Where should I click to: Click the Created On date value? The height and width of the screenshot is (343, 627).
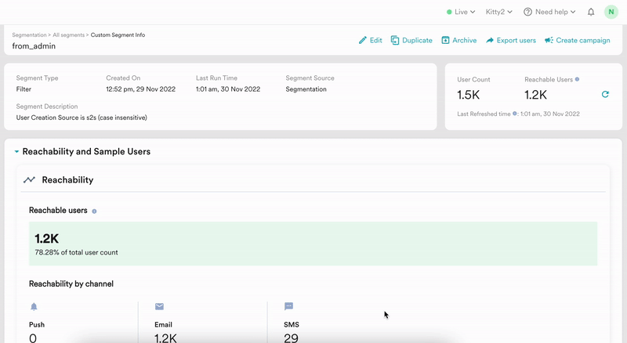point(141,89)
